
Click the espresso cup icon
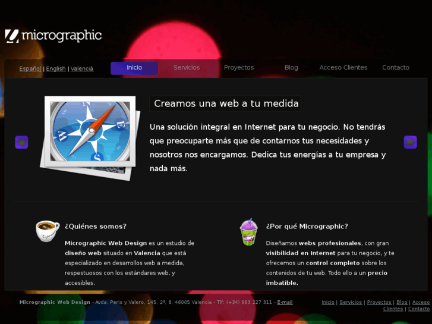point(48,231)
